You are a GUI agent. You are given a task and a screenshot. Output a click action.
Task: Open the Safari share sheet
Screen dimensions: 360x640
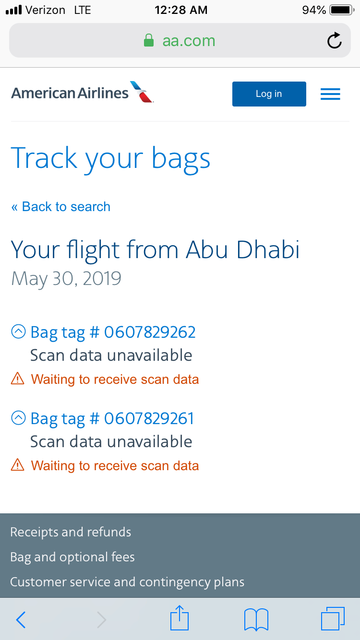(x=180, y=619)
